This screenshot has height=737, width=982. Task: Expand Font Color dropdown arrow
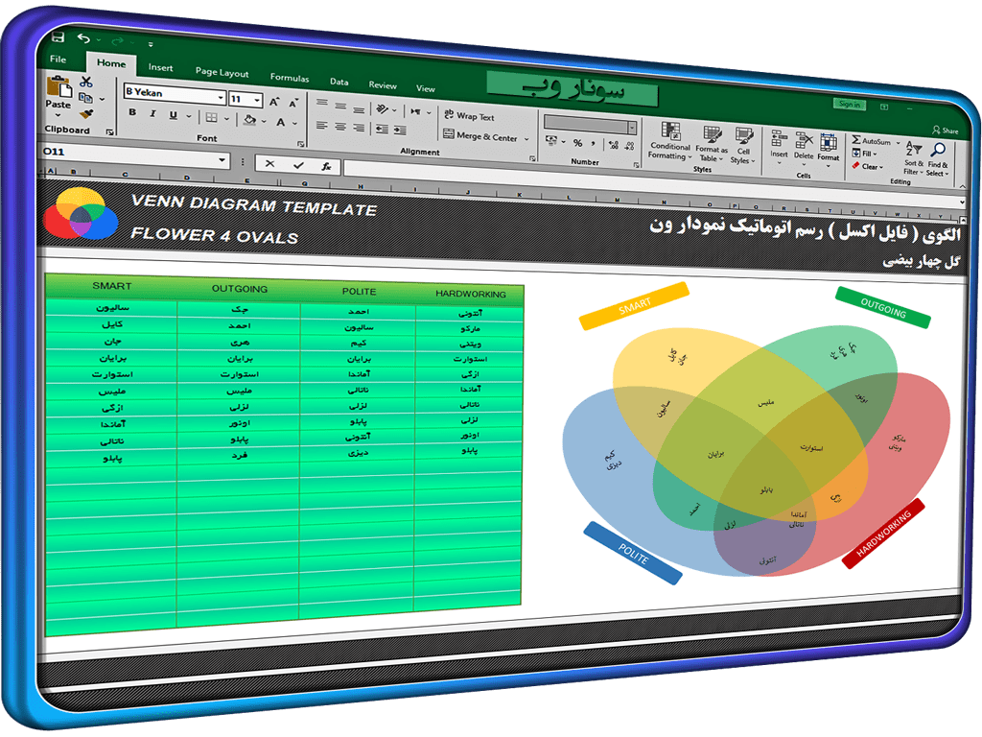[294, 124]
